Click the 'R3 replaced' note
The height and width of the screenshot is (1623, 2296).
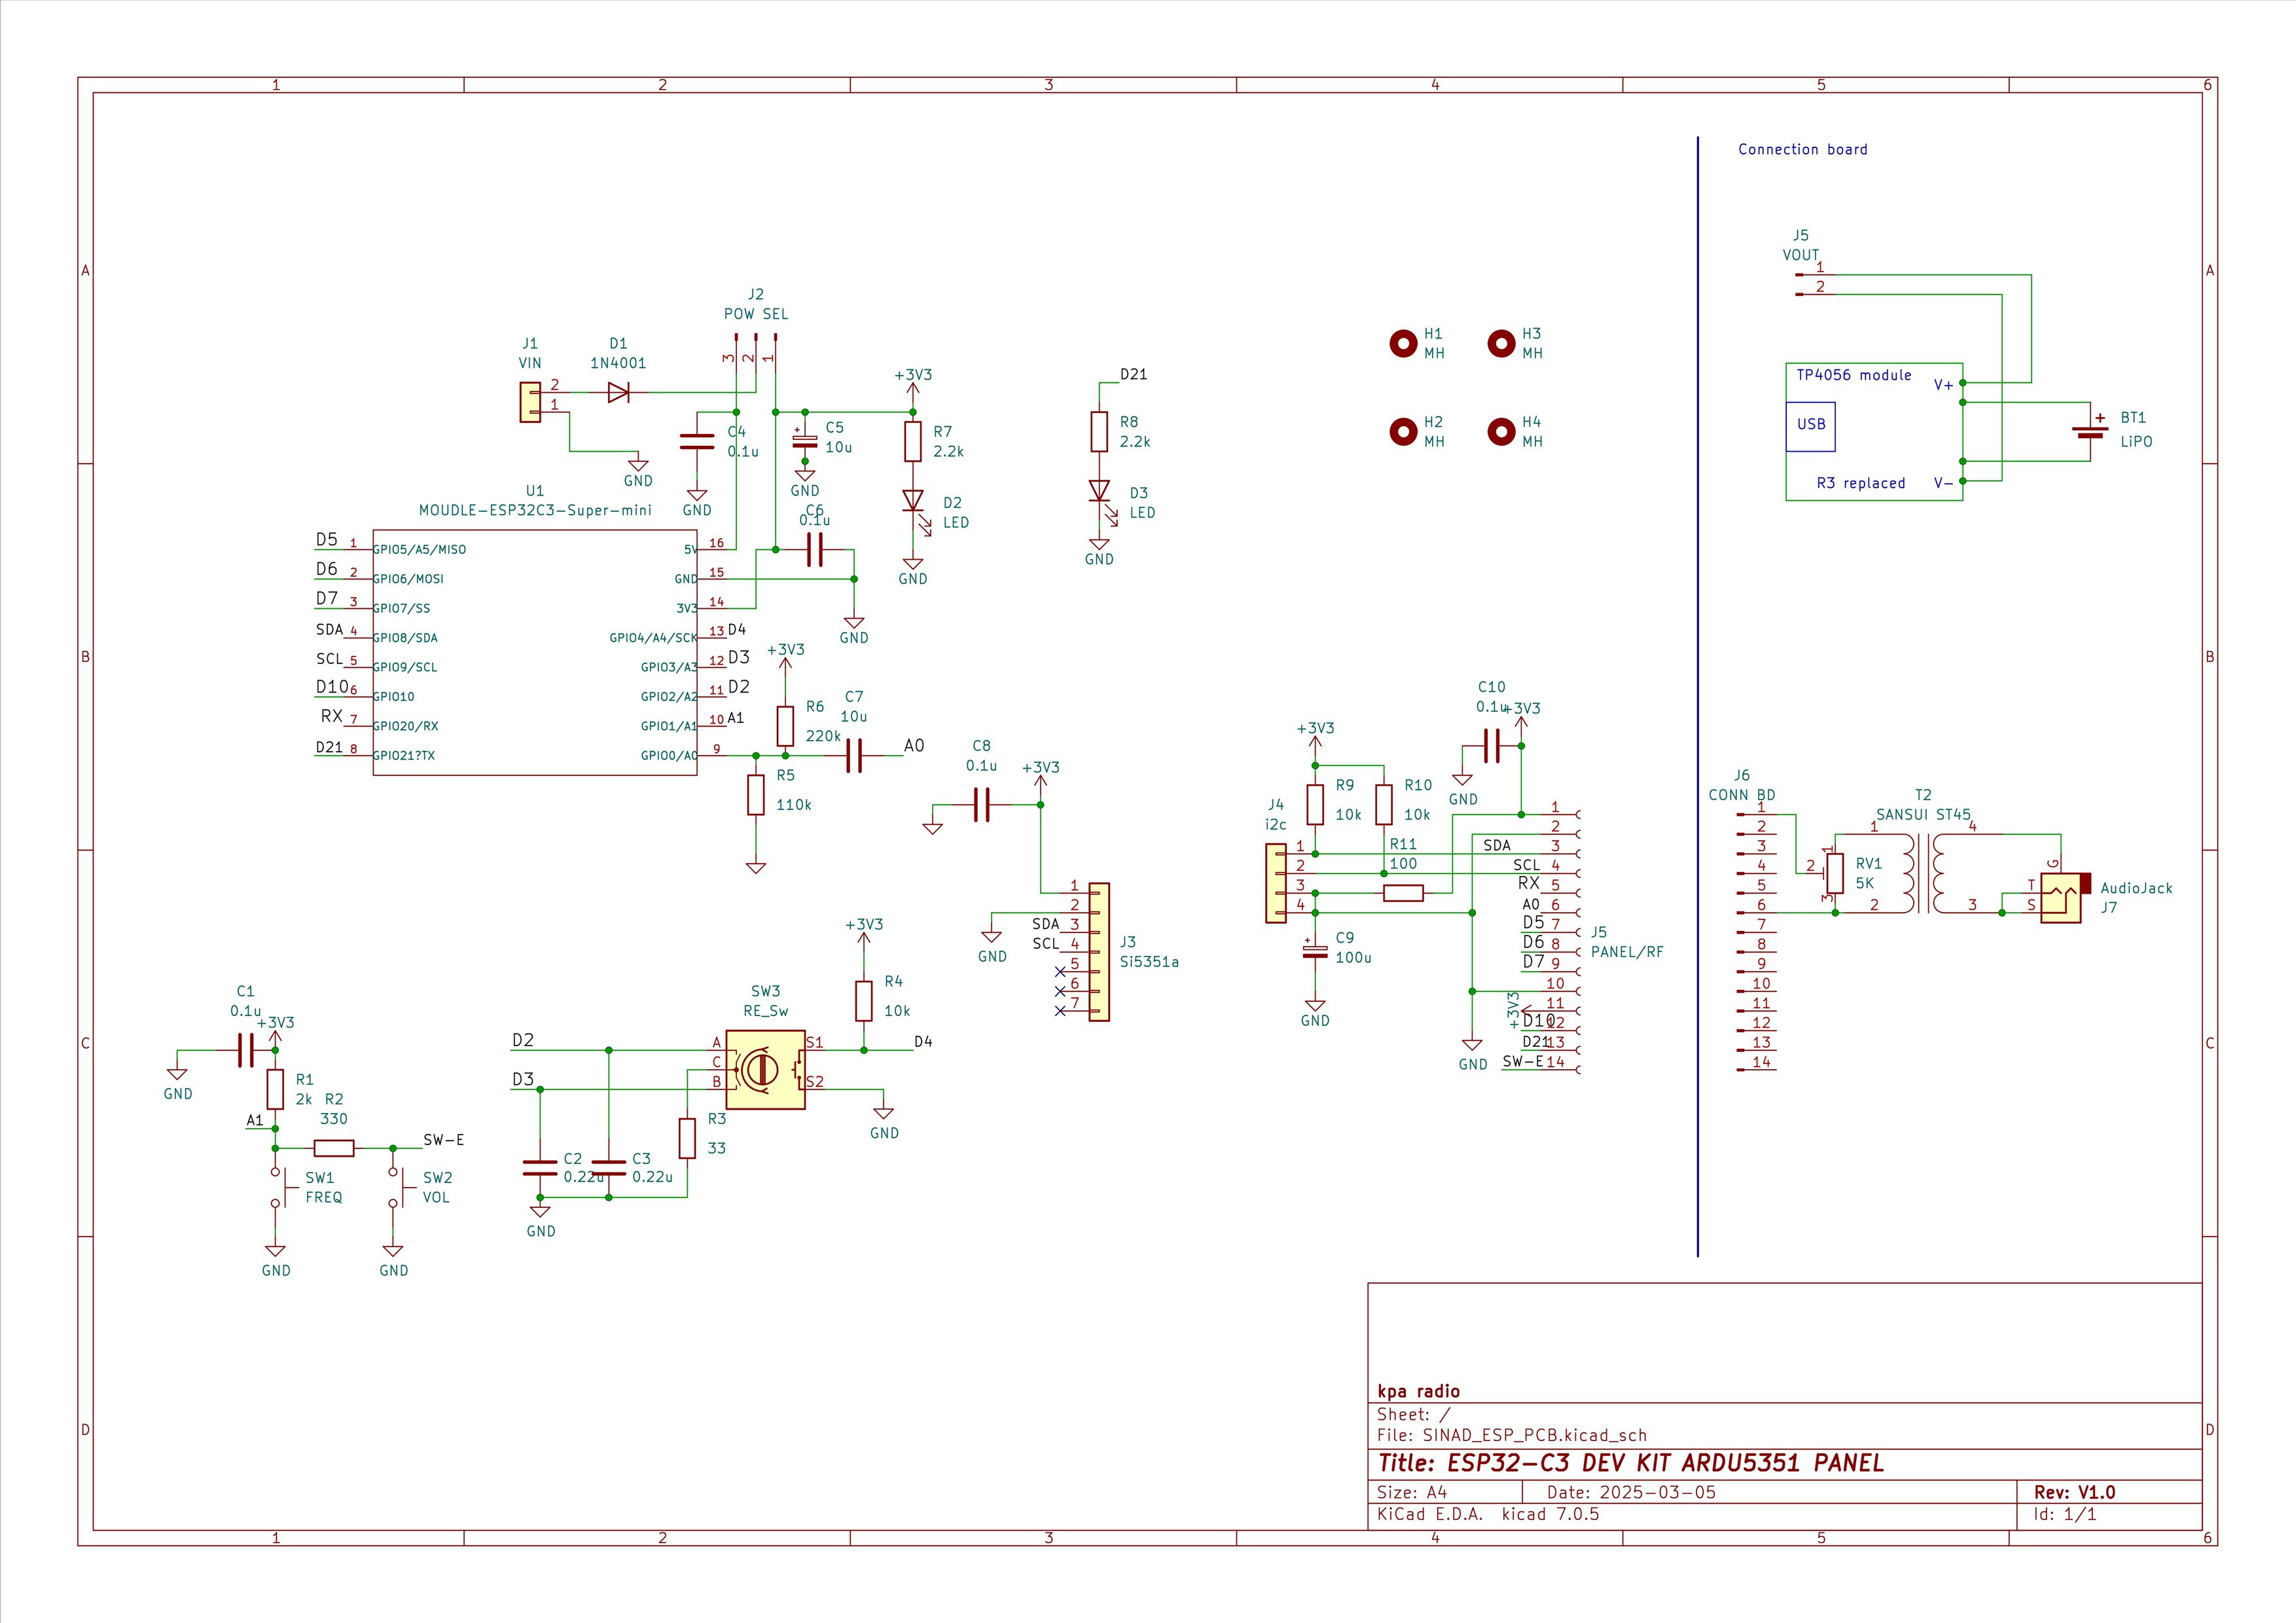tap(1861, 483)
